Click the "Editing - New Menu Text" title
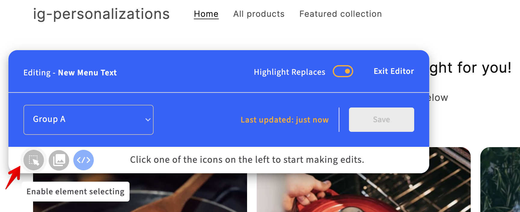520x212 pixels. 70,73
